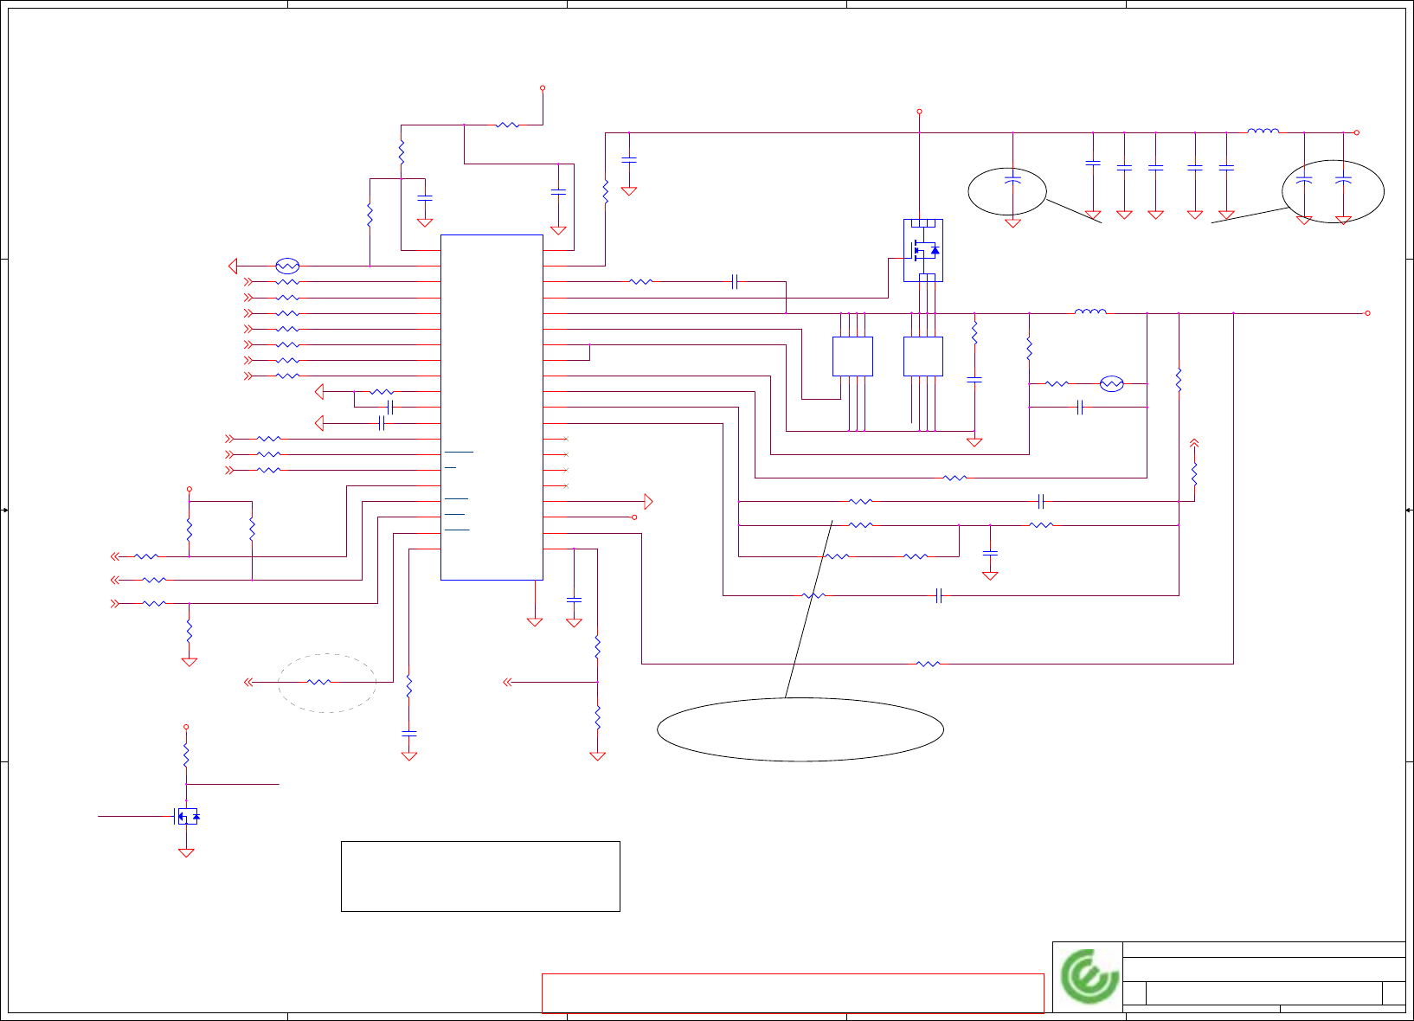This screenshot has height=1021, width=1414.
Task: Select the small MOSFET symbol at bottom left
Action: click(x=187, y=816)
